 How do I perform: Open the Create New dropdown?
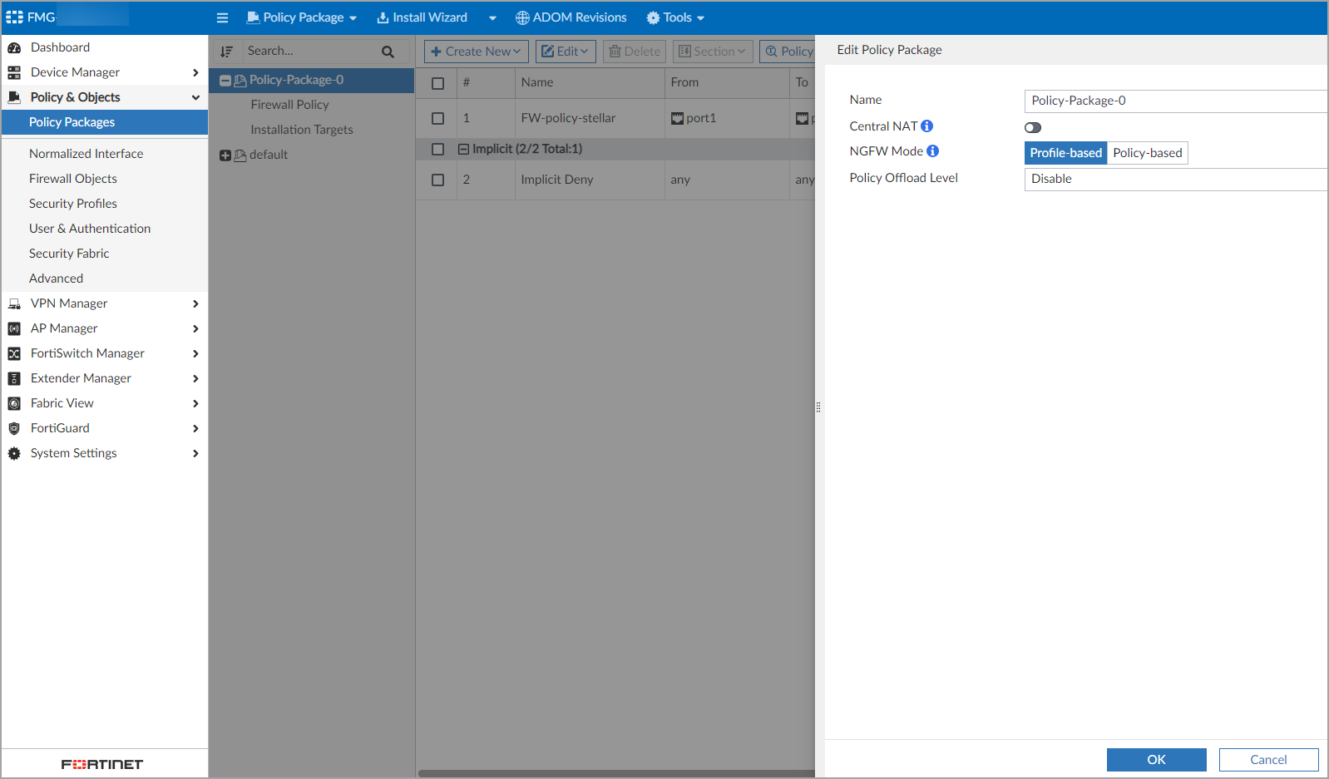476,52
